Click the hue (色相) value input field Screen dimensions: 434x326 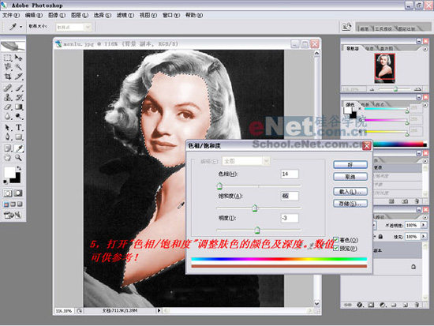[290, 174]
